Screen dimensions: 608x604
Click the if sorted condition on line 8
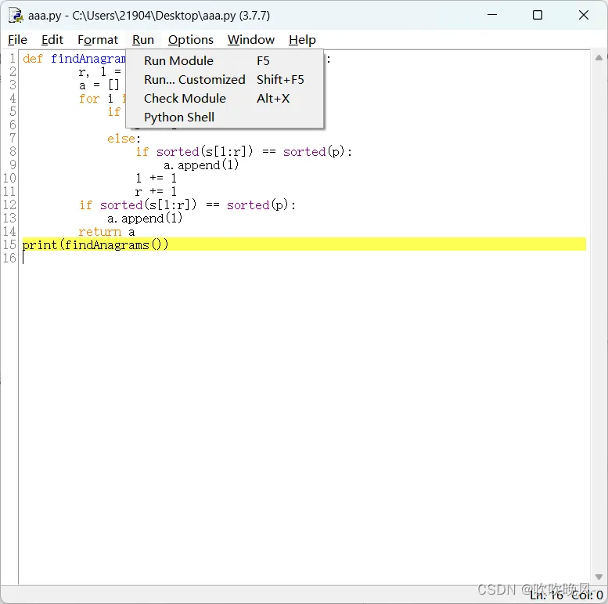pyautogui.click(x=244, y=152)
